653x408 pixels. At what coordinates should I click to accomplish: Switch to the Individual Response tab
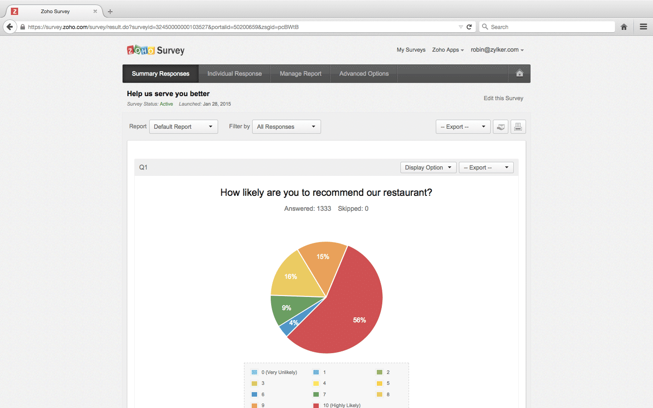click(x=234, y=73)
